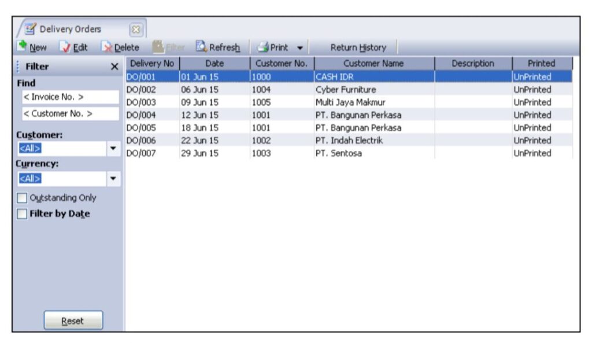Click the Edit toolbar icon
The height and width of the screenshot is (343, 592).
pyautogui.click(x=67, y=47)
